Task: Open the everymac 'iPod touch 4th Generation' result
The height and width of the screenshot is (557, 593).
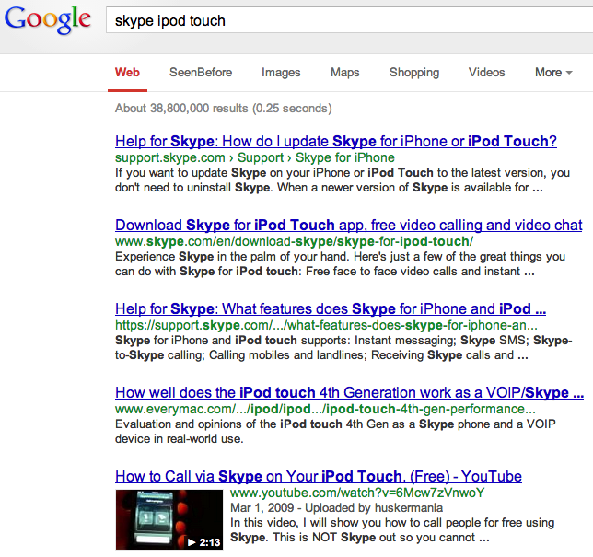Action: click(x=350, y=392)
